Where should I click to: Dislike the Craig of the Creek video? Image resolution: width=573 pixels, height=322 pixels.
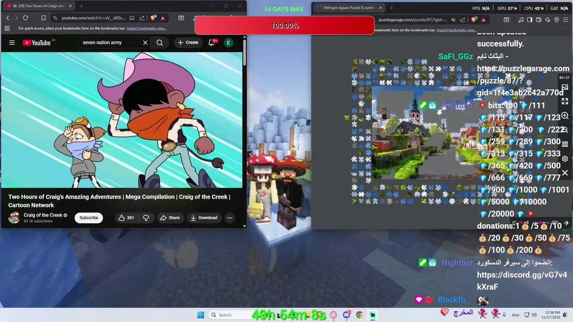146,218
